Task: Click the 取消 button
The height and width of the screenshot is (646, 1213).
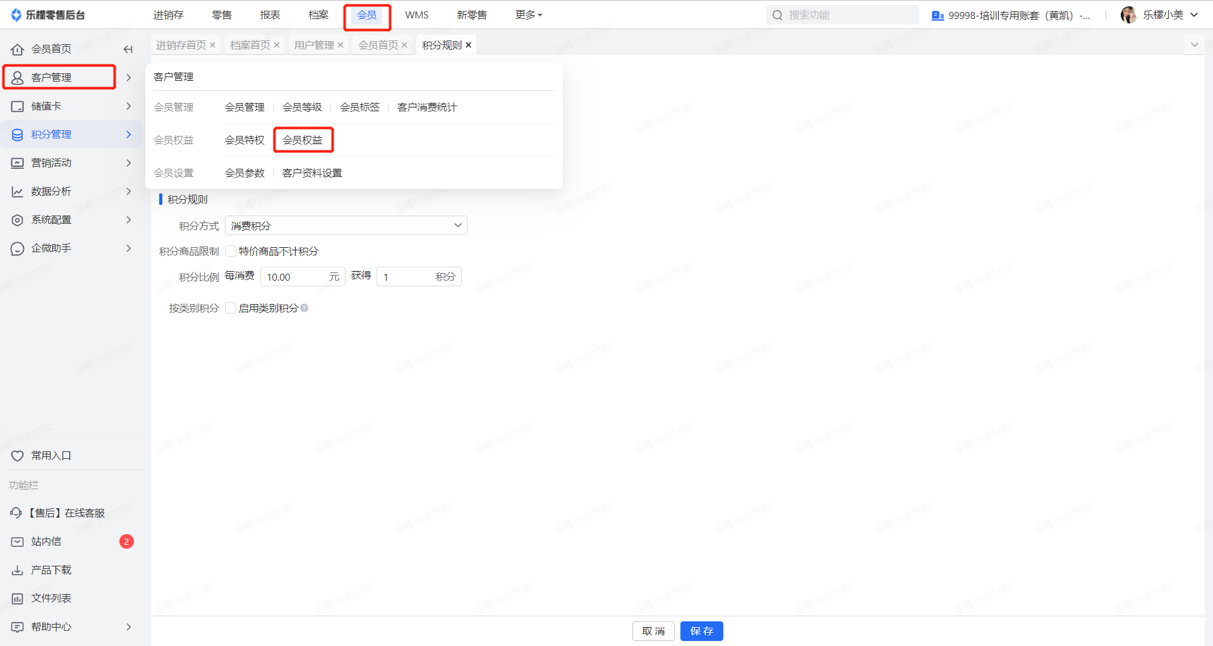Action: [653, 631]
